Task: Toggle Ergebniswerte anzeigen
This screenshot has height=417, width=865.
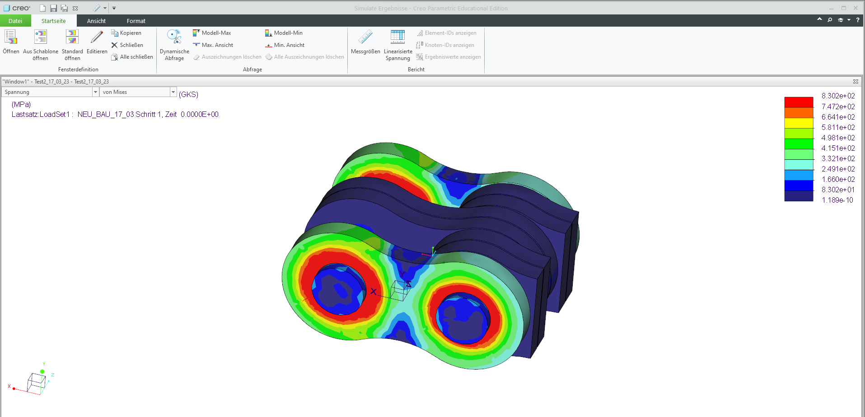Action: tap(449, 56)
